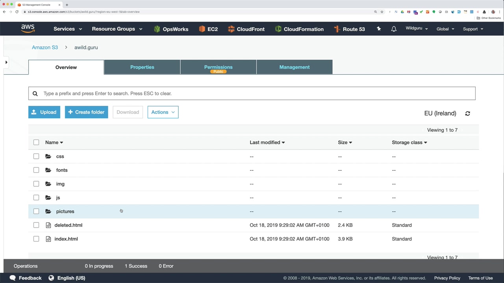Click the language globe icon
The image size is (504, 283).
click(51, 278)
